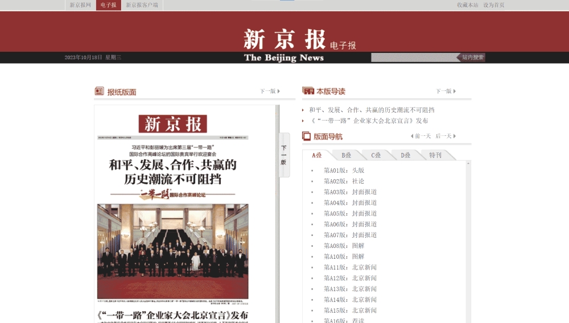The height and width of the screenshot is (323, 569).
Task: Click the 报纸版面 newspaper icon
Action: click(100, 92)
